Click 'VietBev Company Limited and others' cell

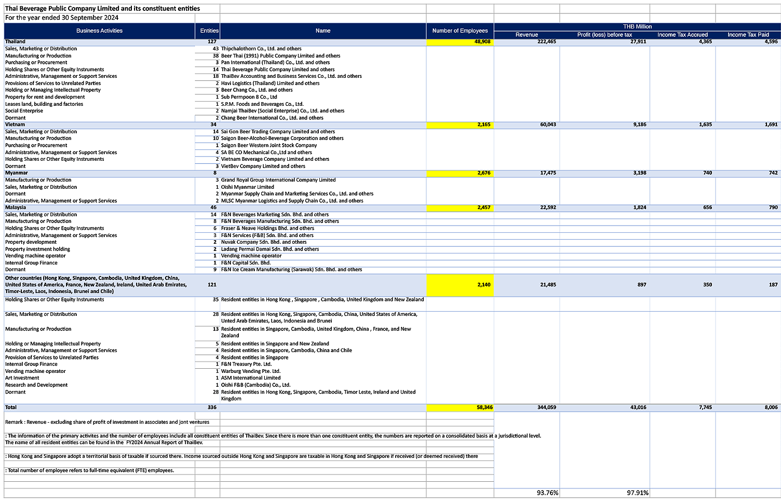(263, 166)
